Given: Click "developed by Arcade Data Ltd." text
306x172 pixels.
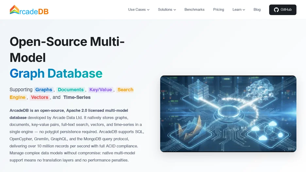Looking at the screenshot, I should click(x=55, y=117).
